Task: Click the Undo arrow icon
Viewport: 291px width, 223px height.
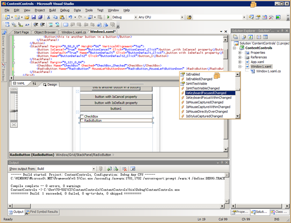Action: (x=70, y=17)
